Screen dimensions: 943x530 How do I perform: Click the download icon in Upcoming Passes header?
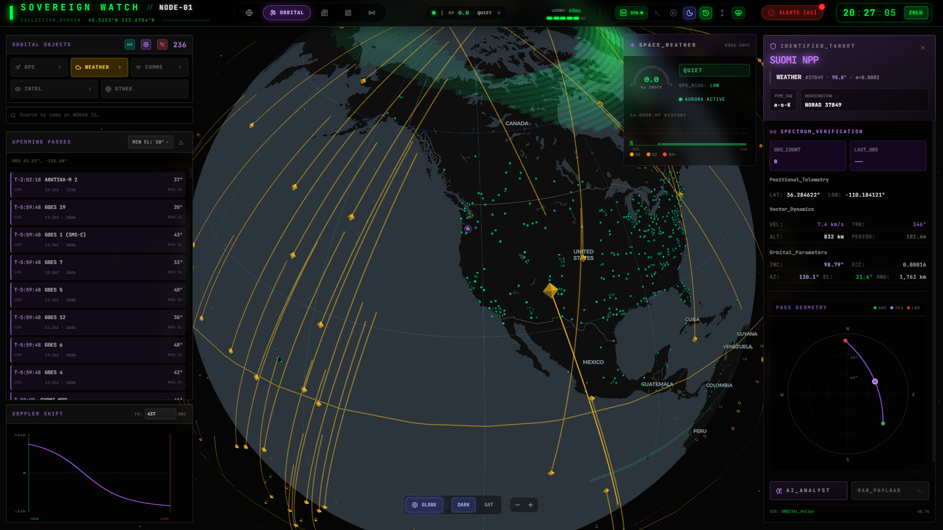point(181,142)
